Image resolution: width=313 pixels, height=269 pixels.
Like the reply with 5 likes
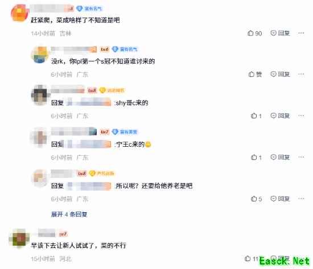tap(256, 198)
